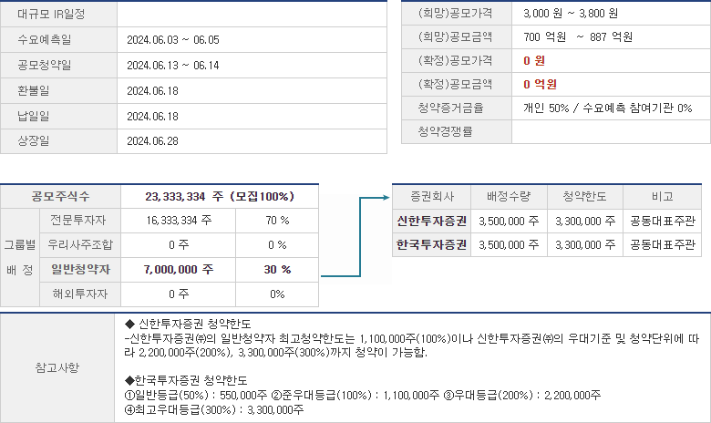Click 공동대표주관 in 신한투자증권 row

tap(662, 222)
